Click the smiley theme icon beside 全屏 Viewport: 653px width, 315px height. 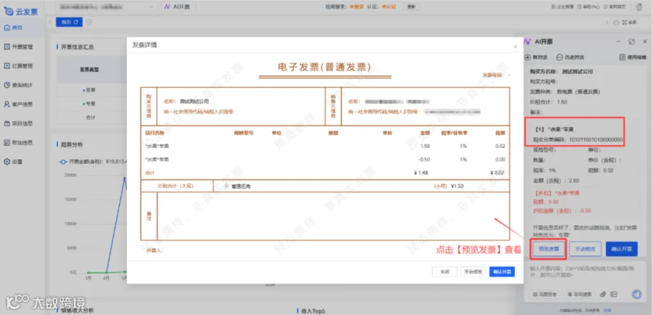(616, 22)
